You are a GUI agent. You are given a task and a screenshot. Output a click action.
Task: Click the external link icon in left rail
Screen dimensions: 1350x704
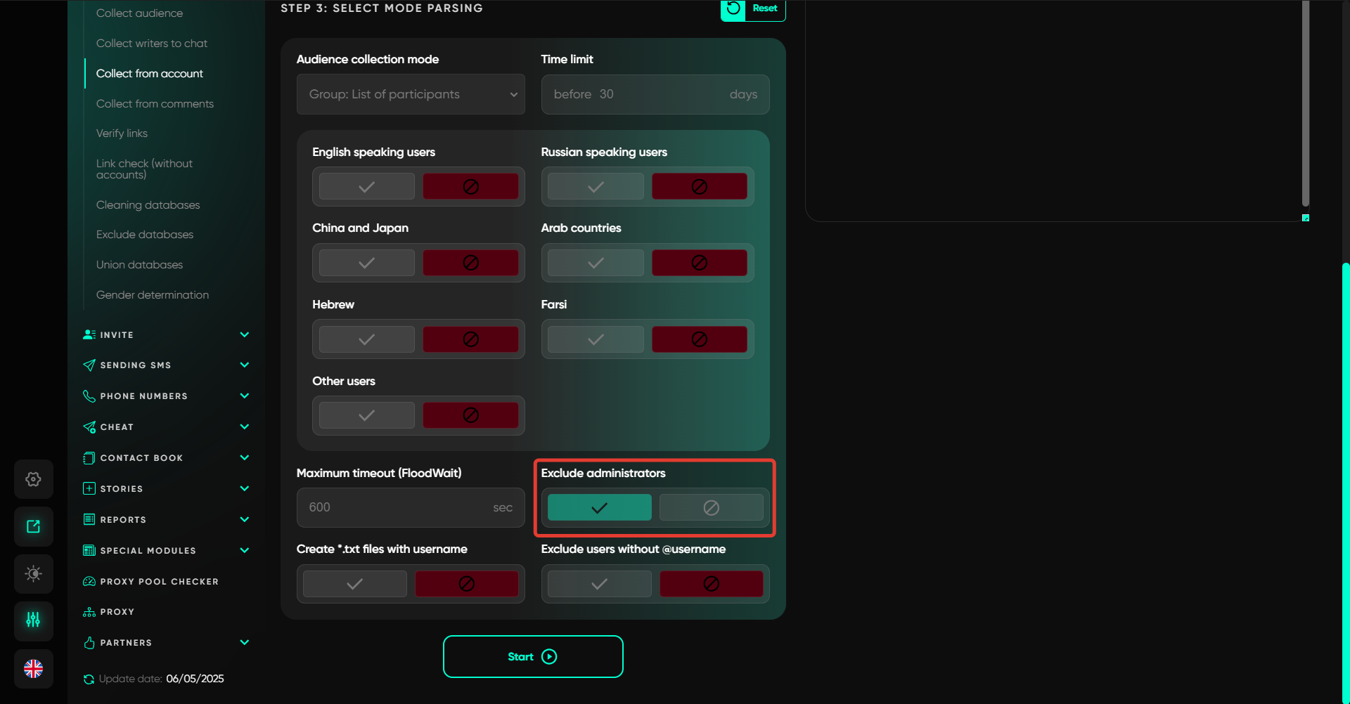33,526
